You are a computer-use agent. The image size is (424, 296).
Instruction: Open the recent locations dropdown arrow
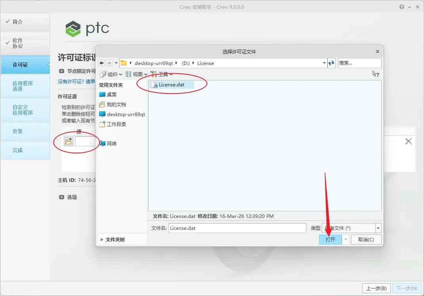pyautogui.click(x=116, y=63)
